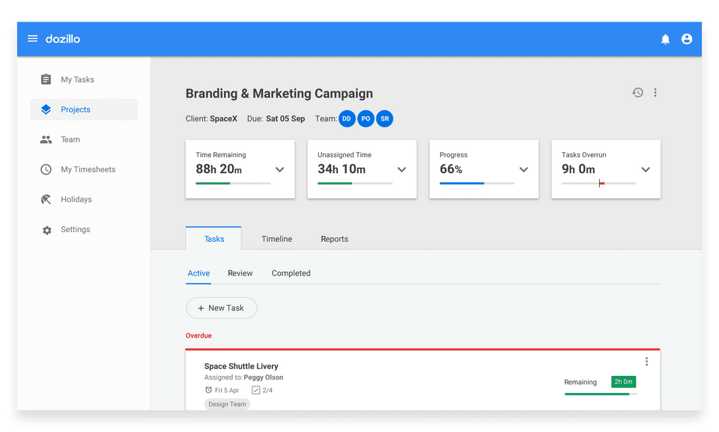Open the hamburger navigation menu

(x=32, y=38)
